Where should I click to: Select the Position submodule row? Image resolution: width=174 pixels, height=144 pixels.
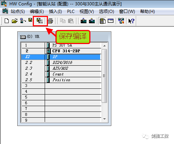(61, 80)
